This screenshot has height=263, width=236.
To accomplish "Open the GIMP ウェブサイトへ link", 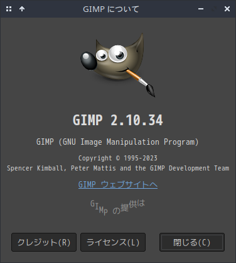I will [118, 184].
